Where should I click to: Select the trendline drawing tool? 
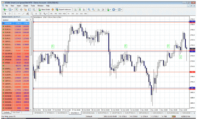click(23, 14)
